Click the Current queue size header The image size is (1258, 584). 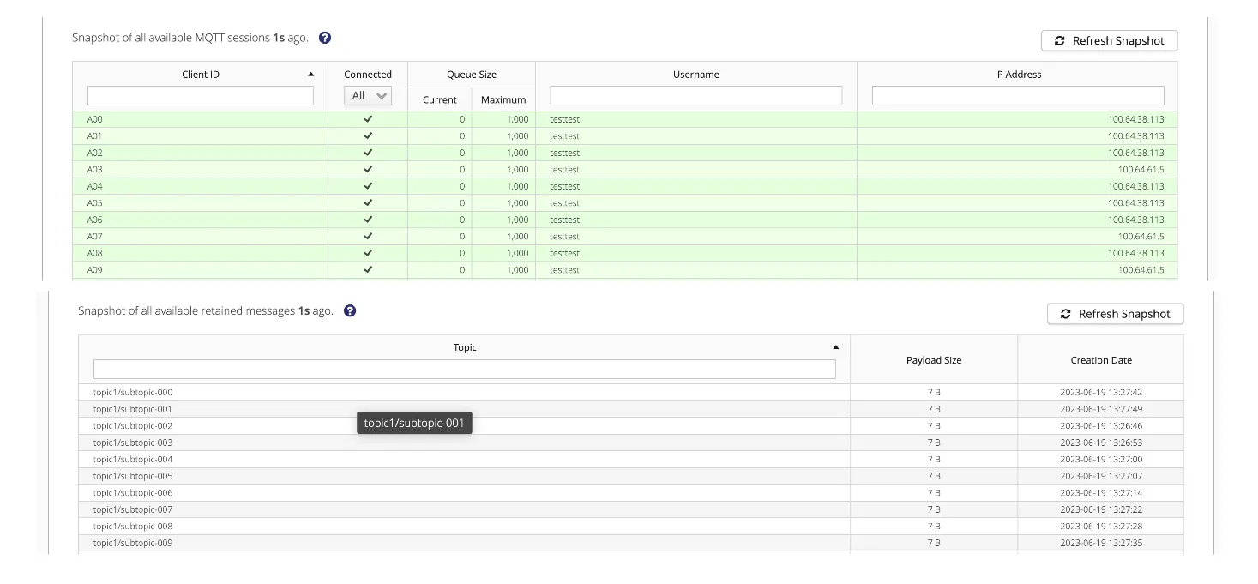pyautogui.click(x=440, y=99)
